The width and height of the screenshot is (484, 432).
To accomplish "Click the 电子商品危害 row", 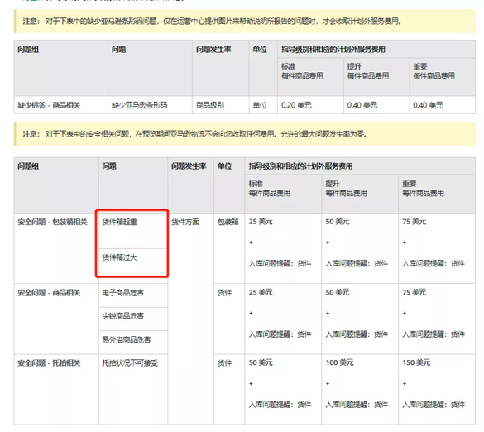I will pos(133,295).
